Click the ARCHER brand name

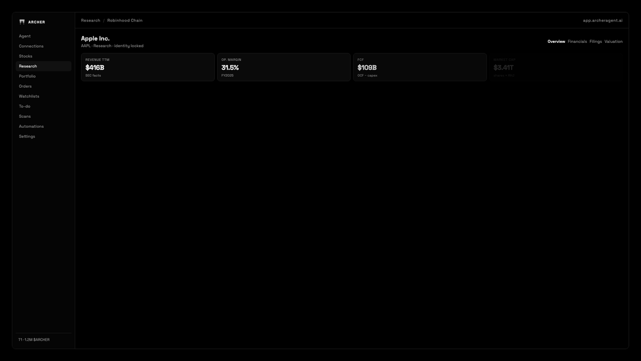(37, 22)
